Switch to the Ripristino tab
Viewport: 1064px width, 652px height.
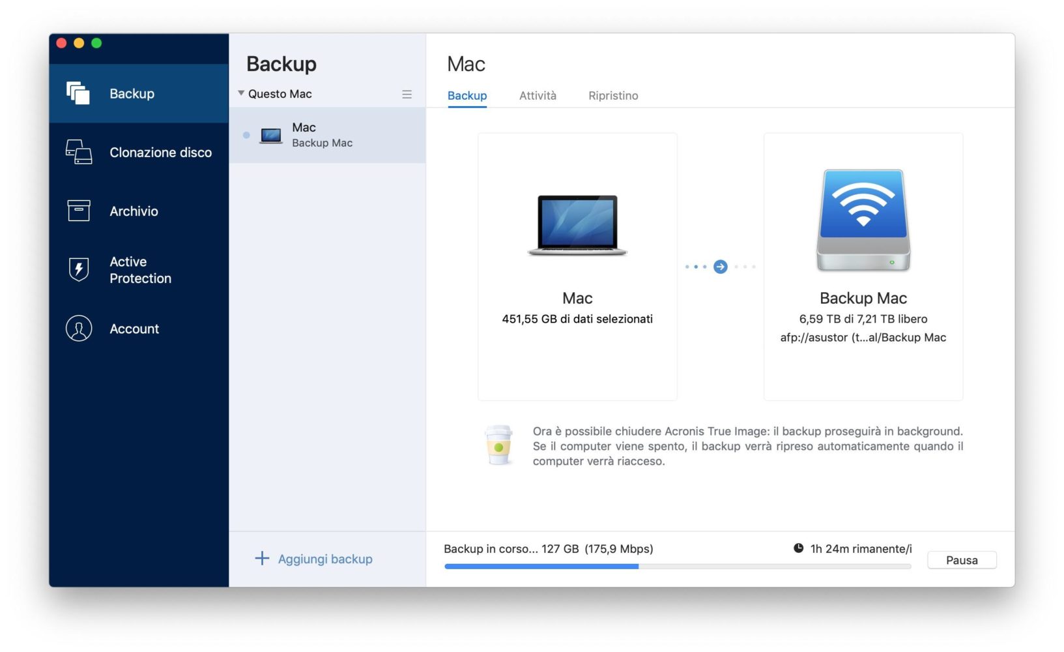pyautogui.click(x=613, y=96)
